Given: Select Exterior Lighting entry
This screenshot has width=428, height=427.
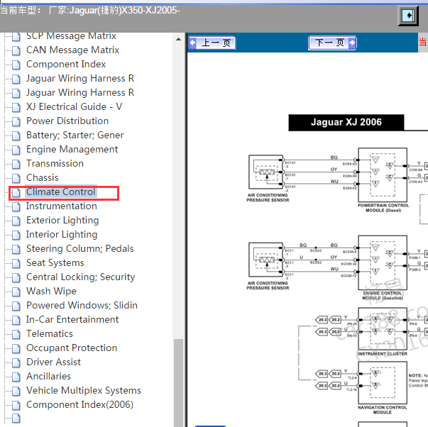Looking at the screenshot, I should click(x=62, y=220).
